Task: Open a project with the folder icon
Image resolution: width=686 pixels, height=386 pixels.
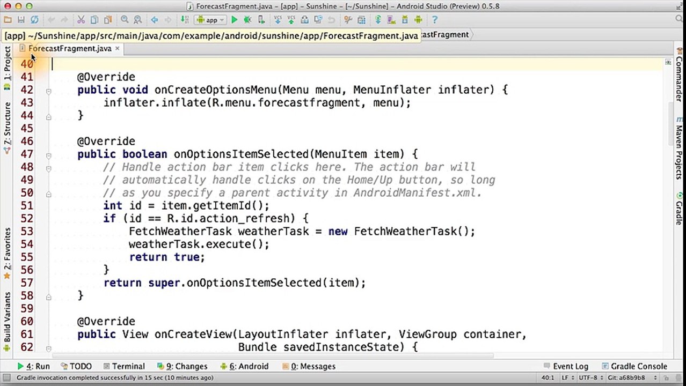Action: click(x=7, y=20)
